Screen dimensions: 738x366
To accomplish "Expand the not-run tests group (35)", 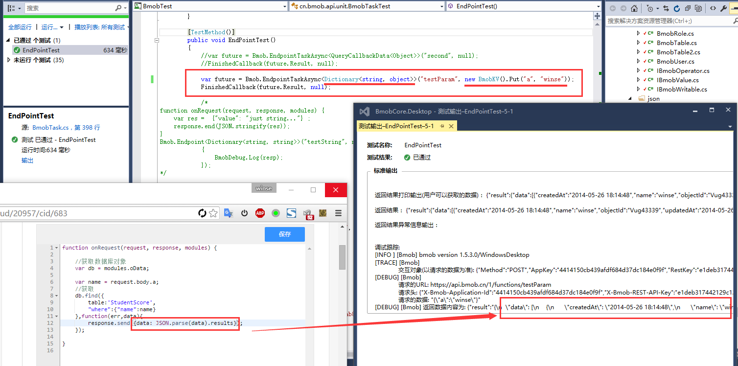I will click(x=9, y=60).
